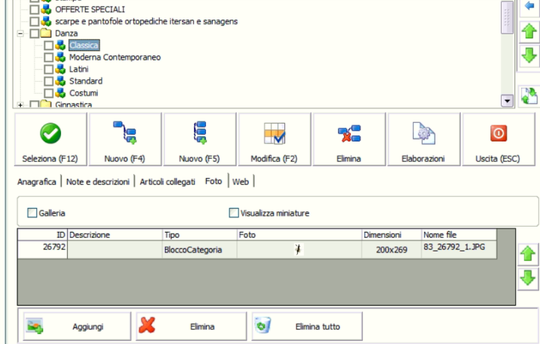Click the 200x269 dimensions cell

point(392,249)
